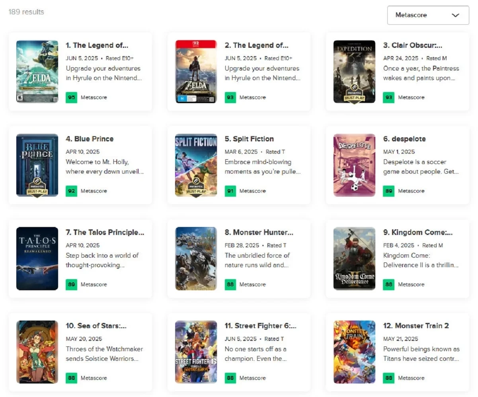Open the "4. Blue Prince" title link

click(x=90, y=139)
